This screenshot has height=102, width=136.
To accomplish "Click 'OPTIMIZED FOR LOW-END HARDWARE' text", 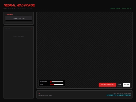I will tap(119, 95).
